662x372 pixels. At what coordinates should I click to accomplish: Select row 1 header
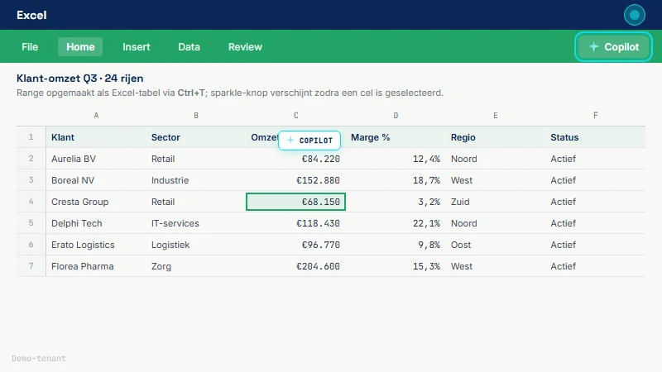31,137
